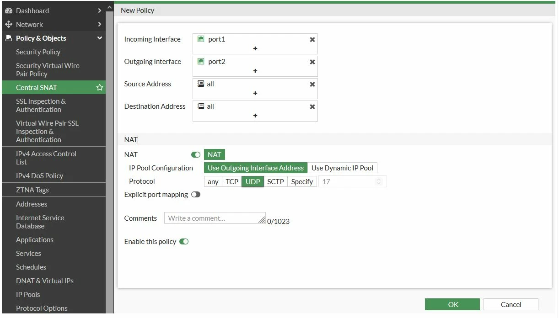
Task: Open the Addresses page
Action: (x=32, y=204)
